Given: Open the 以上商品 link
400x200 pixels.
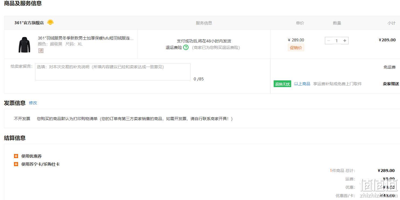Looking at the screenshot, I should (302, 84).
